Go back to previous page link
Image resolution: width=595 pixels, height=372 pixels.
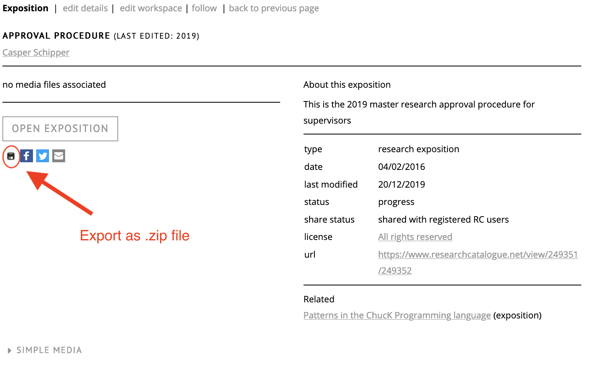pyautogui.click(x=274, y=8)
